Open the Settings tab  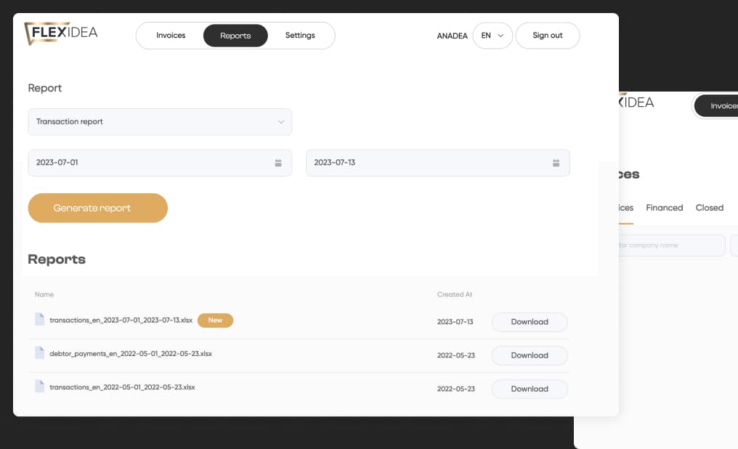click(300, 36)
